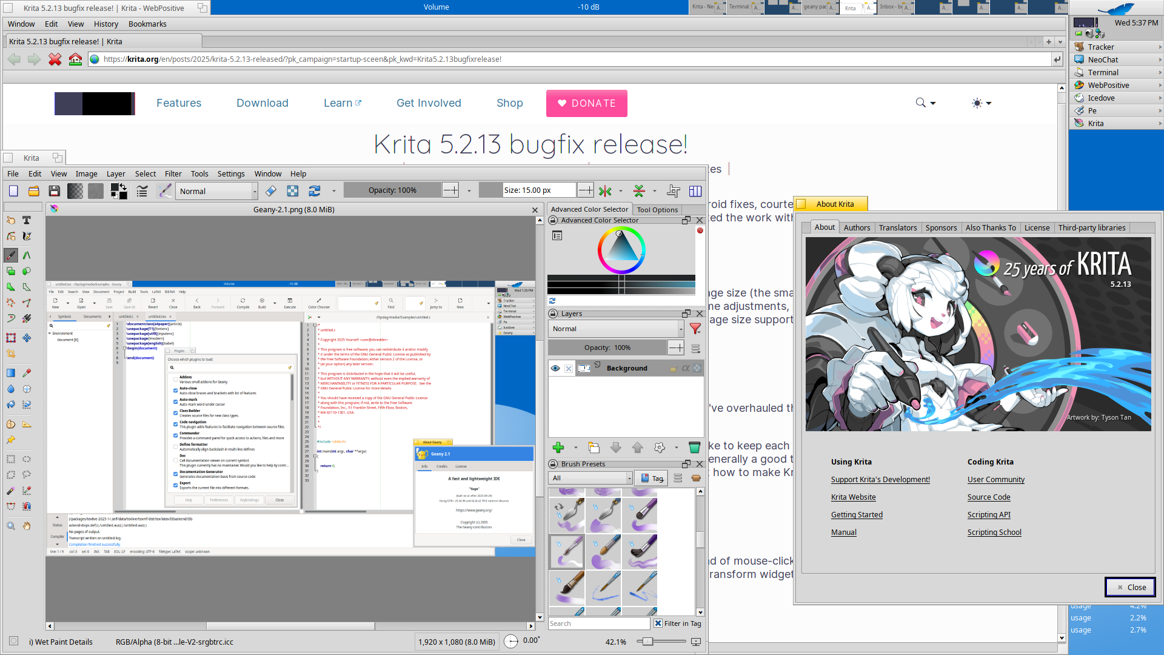Select the Text tool in toolbox

coord(27,220)
